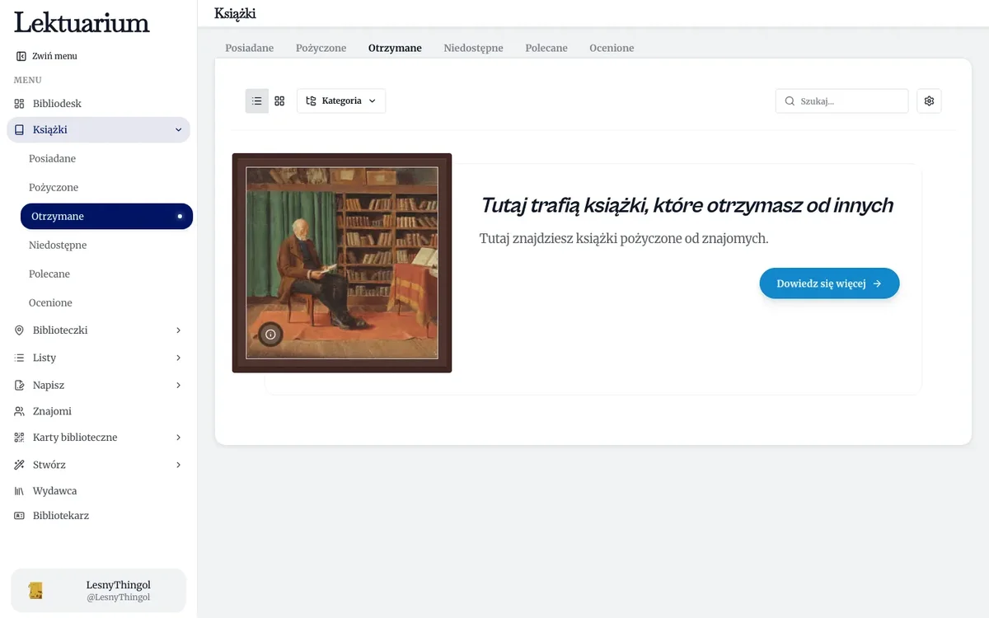This screenshot has width=989, height=618.
Task: Open the Ocenione tab
Action: point(612,48)
